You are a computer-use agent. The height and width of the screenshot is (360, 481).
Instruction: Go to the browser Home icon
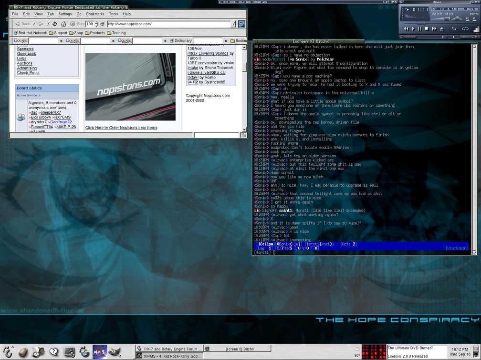coord(63,24)
